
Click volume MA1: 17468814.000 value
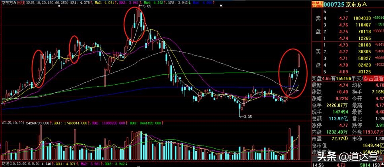pyautogui.click(x=70, y=123)
